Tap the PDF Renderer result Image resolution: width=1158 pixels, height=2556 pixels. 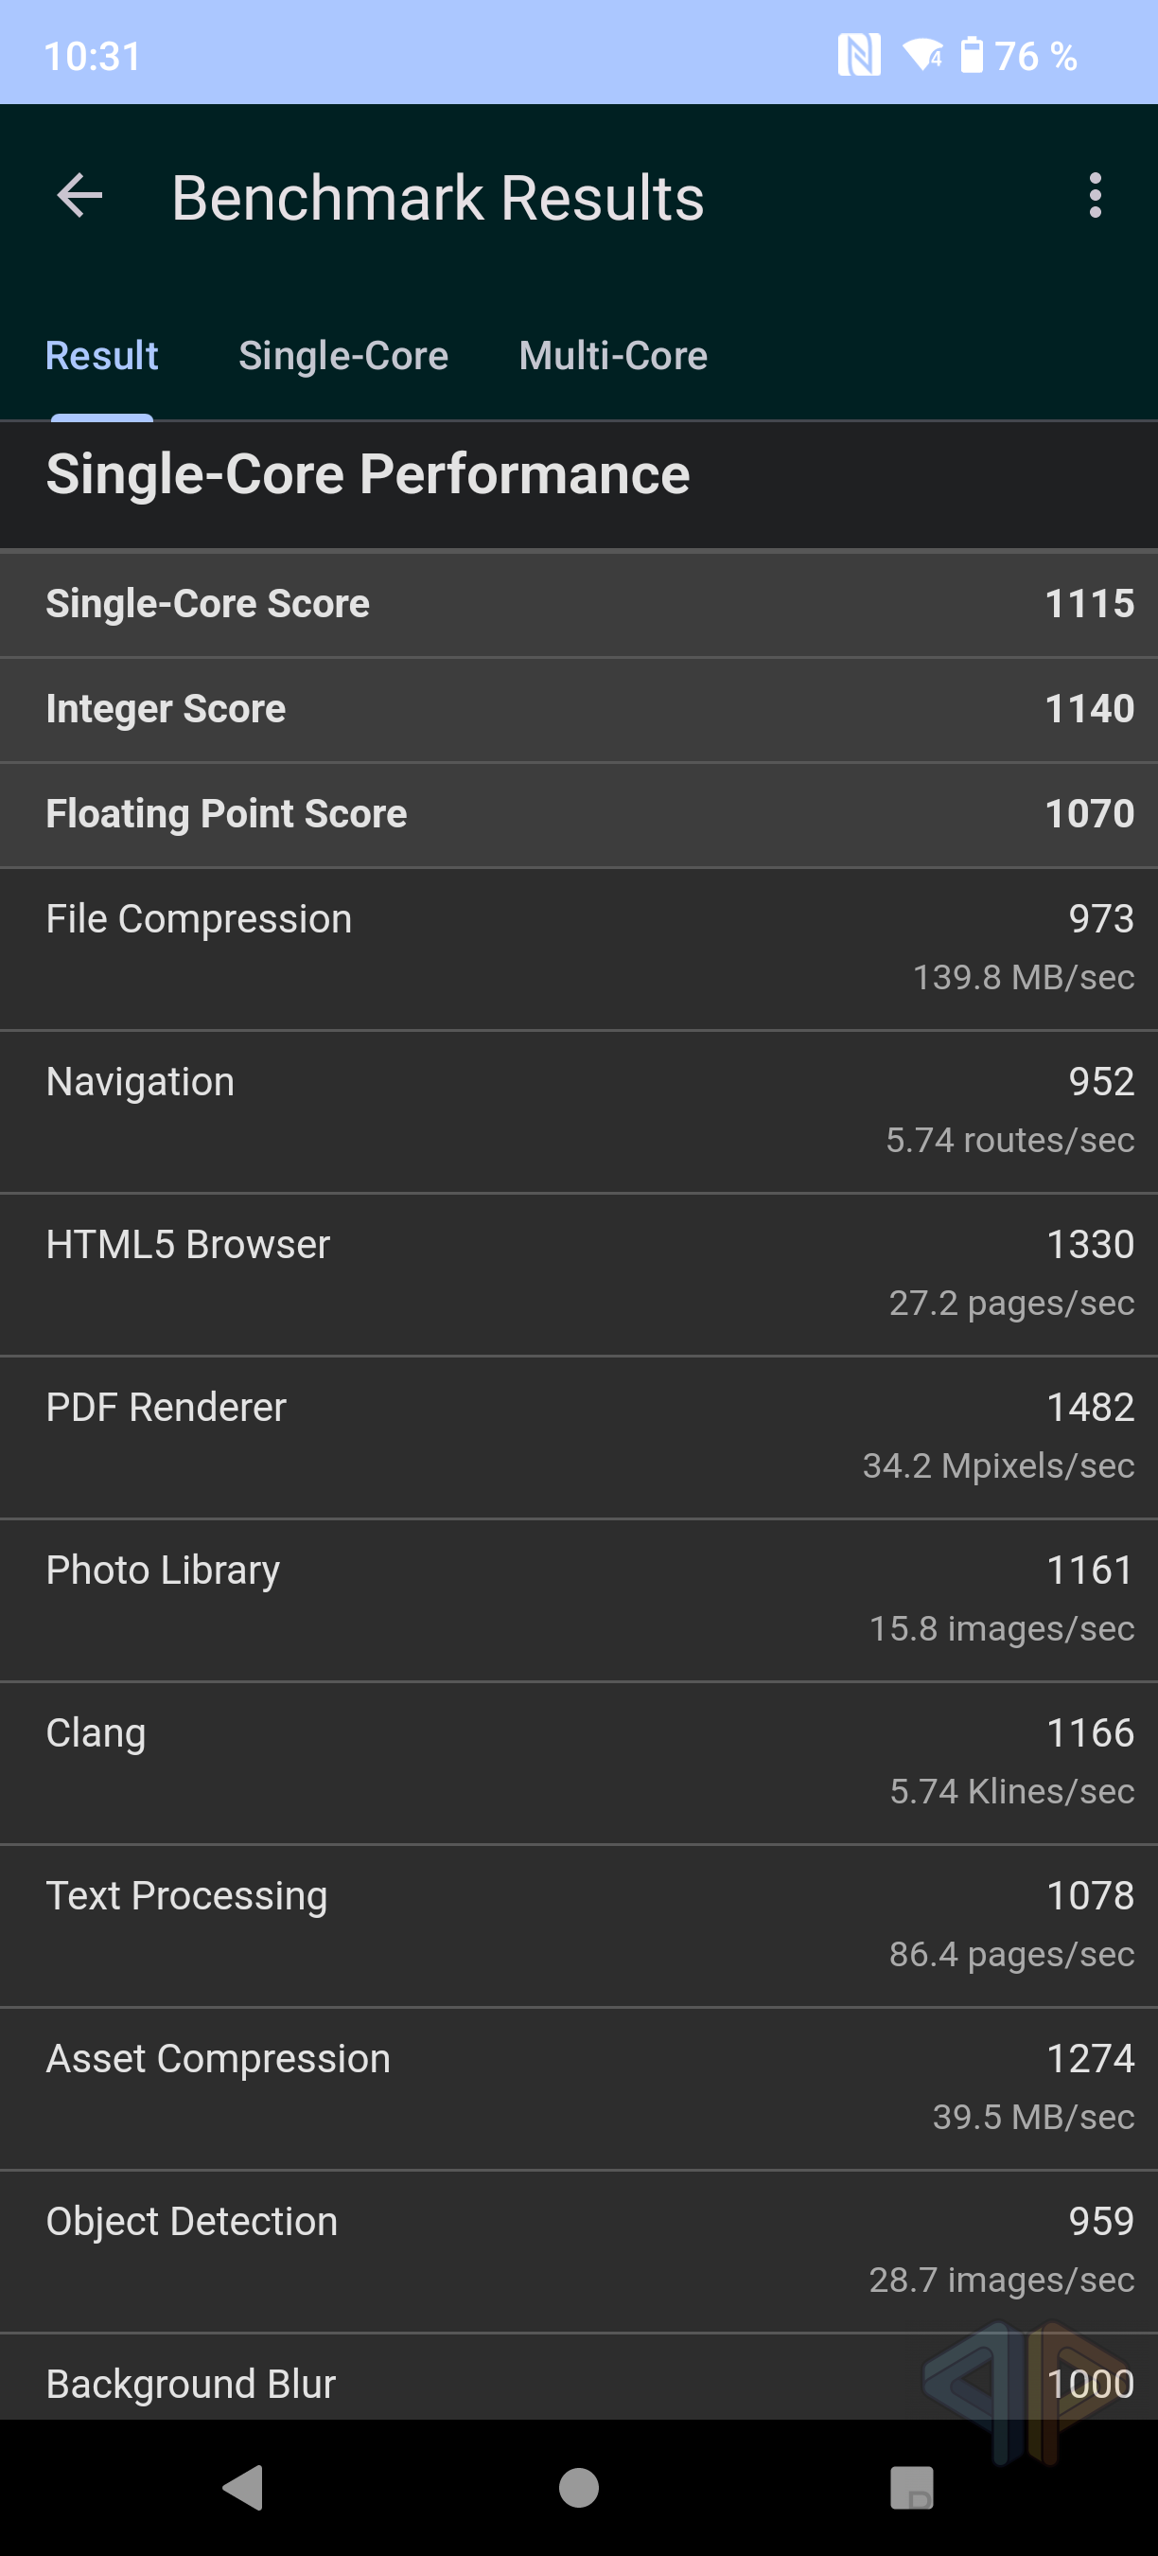point(579,1437)
